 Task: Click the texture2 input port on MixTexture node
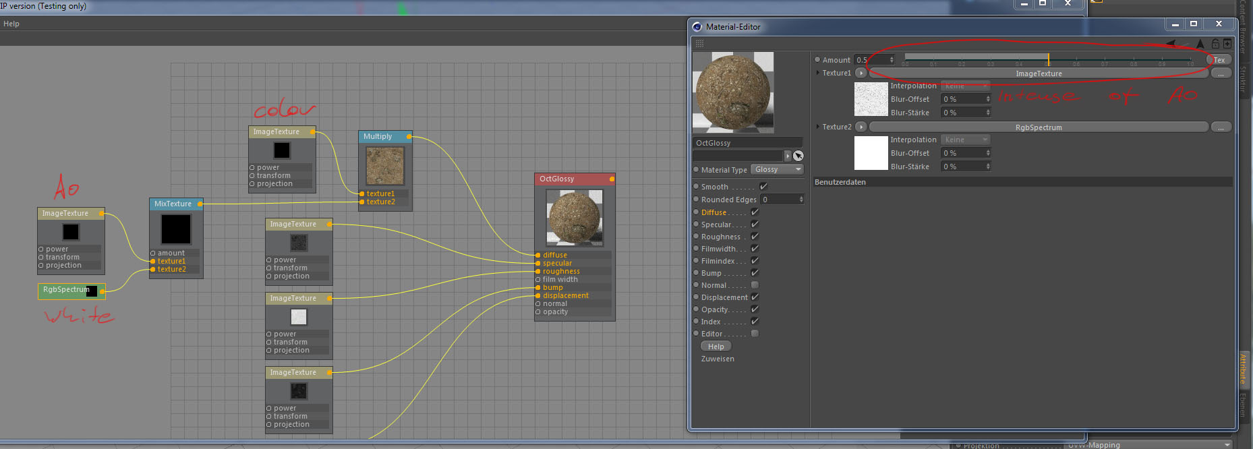click(x=153, y=270)
